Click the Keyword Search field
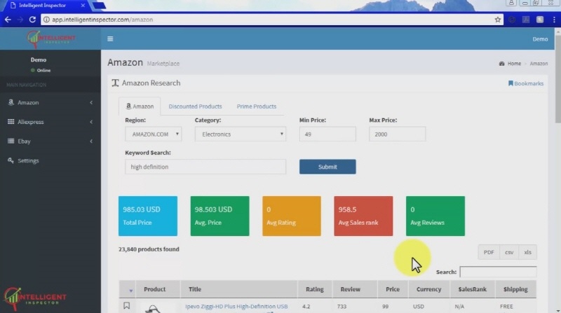The image size is (561, 313). tap(205, 167)
